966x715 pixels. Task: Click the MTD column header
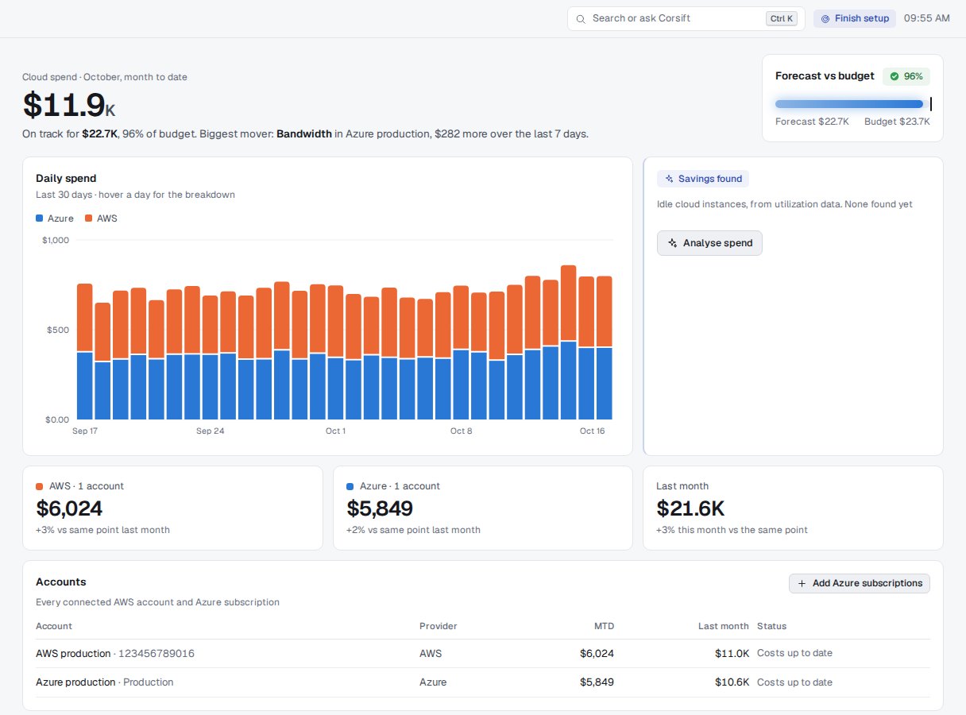(605, 626)
